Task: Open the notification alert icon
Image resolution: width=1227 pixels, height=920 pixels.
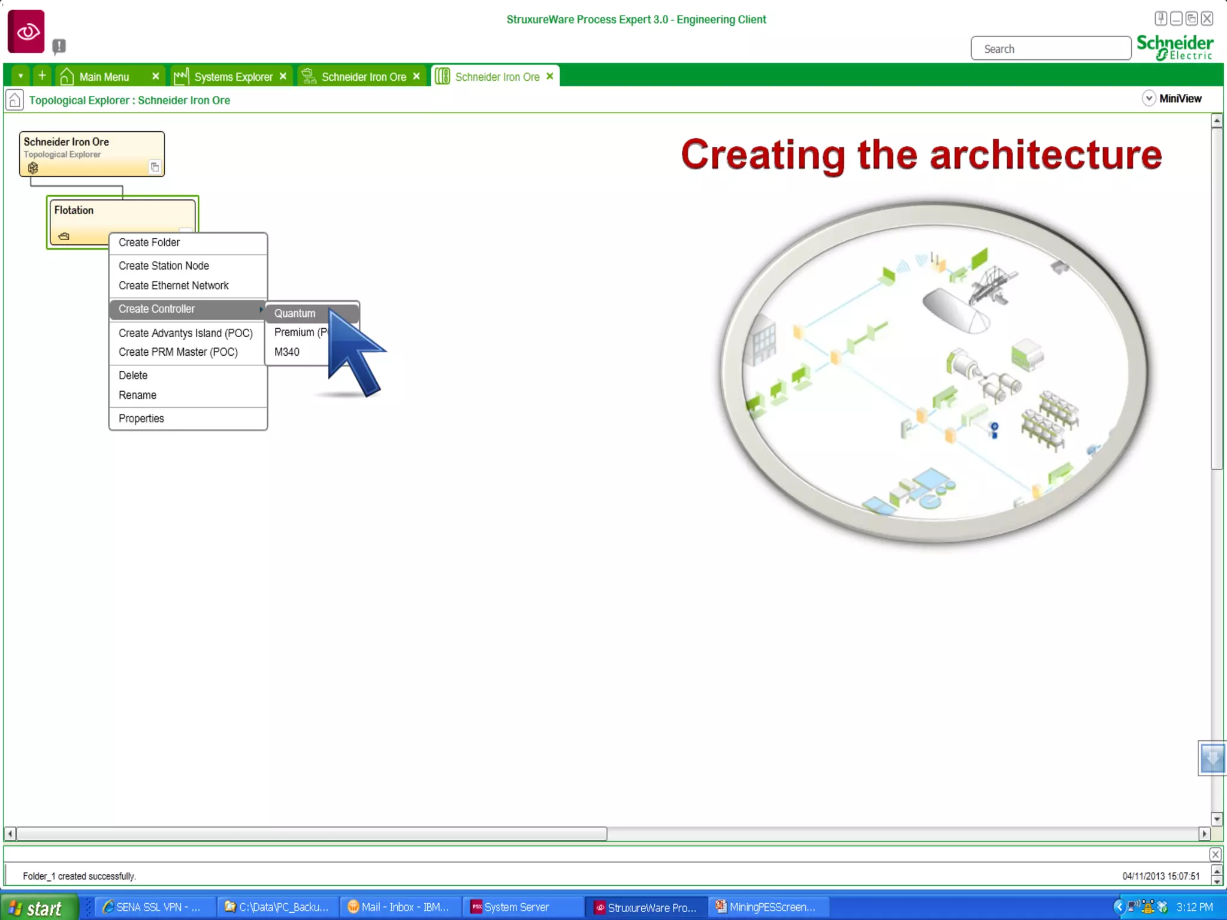Action: coord(59,46)
